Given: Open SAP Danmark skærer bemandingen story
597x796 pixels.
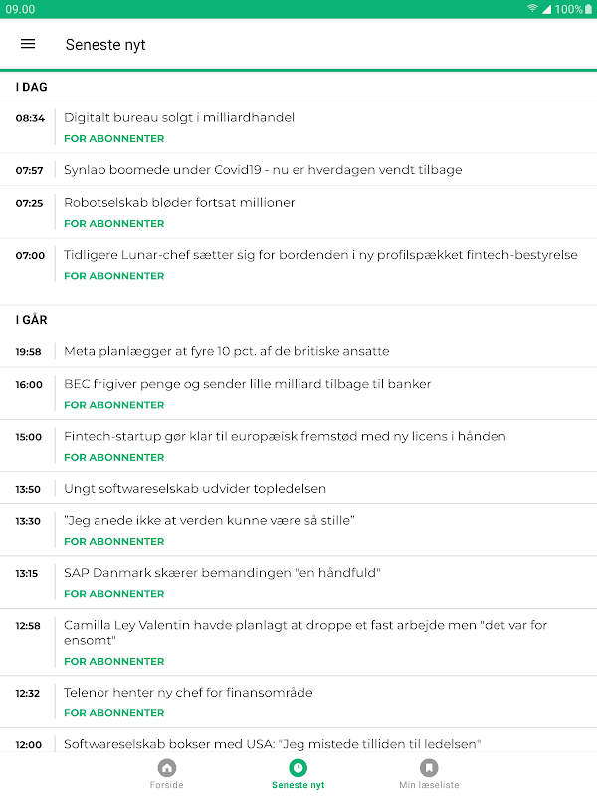Looking at the screenshot, I should click(x=298, y=582).
